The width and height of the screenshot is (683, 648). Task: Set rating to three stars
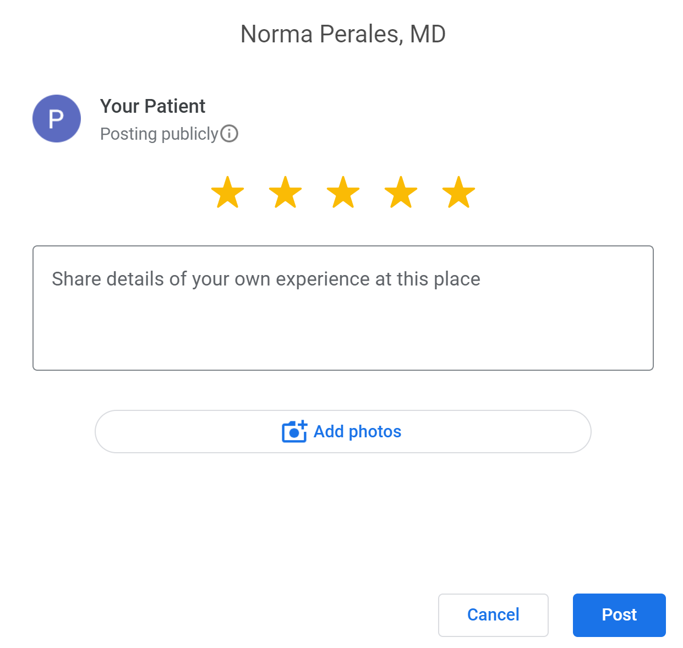click(343, 193)
